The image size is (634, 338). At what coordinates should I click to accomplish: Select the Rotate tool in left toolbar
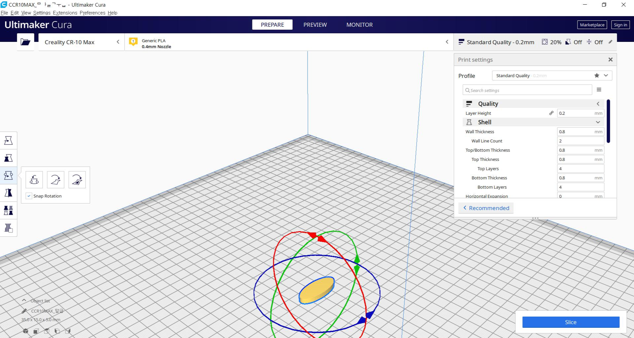pyautogui.click(x=8, y=175)
